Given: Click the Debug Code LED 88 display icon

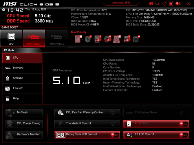Looking at the screenshot, I should click(61, 135).
